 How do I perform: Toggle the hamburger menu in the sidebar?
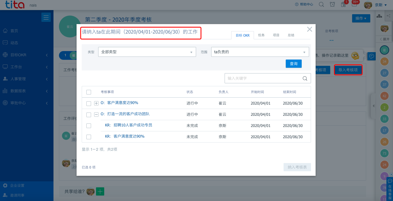(x=46, y=17)
